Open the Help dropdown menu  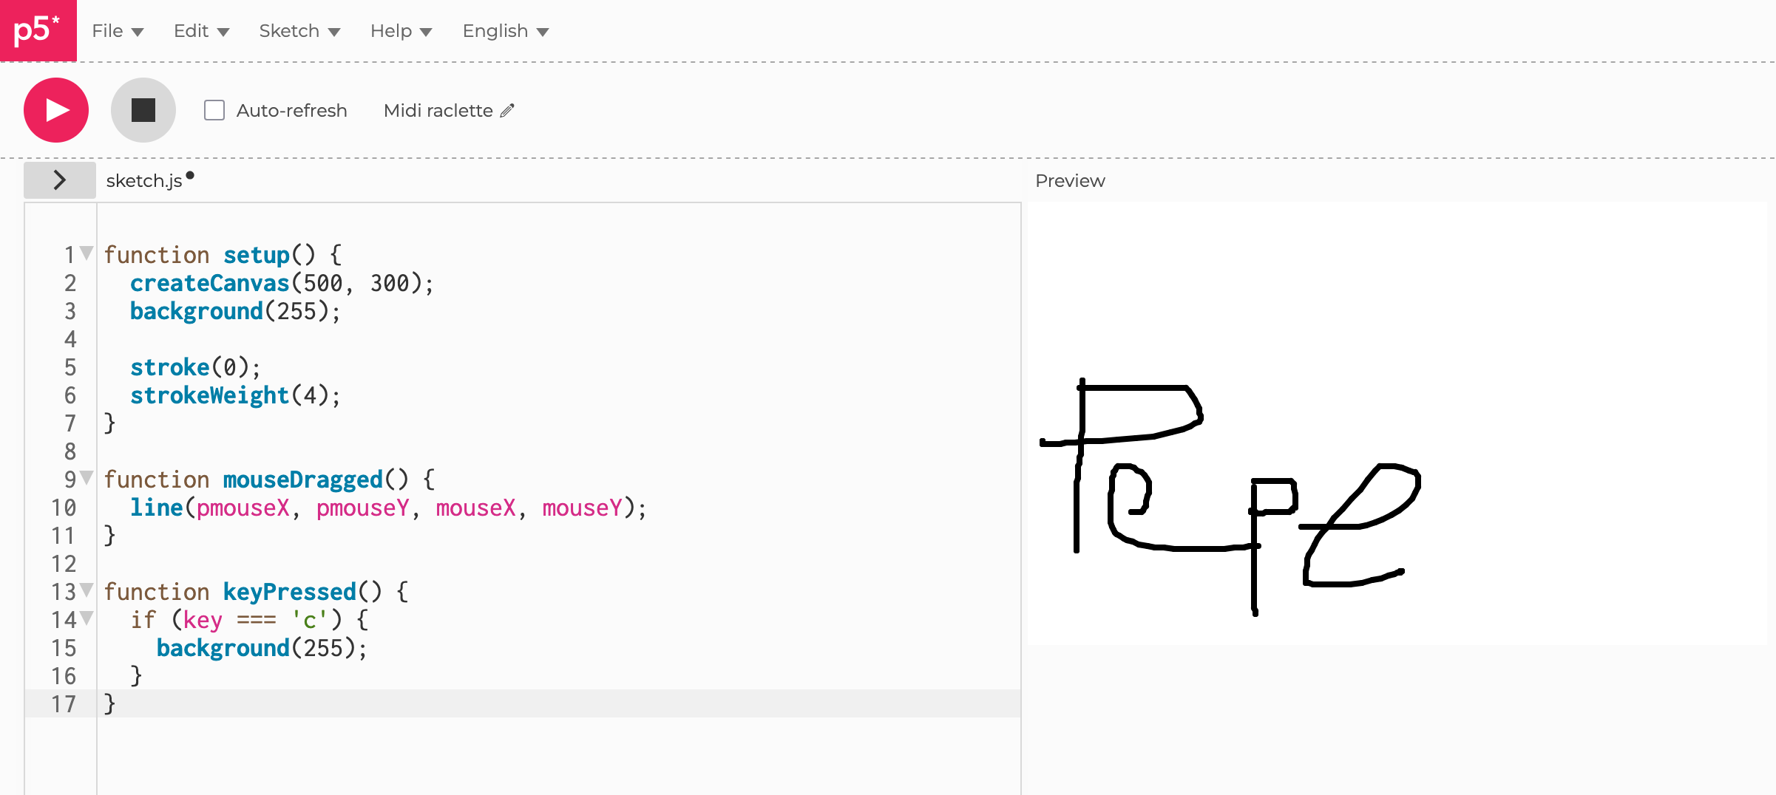click(x=401, y=31)
